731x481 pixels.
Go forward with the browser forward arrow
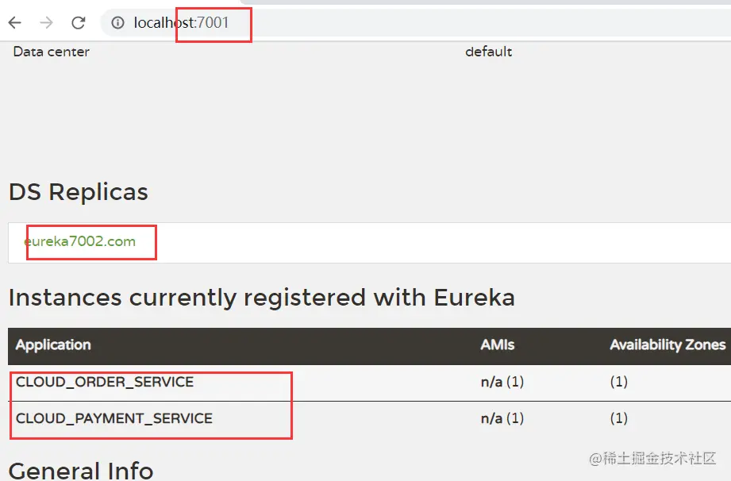[x=46, y=22]
